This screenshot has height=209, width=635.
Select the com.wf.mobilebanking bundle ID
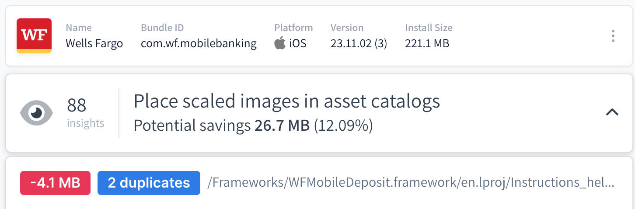click(199, 43)
